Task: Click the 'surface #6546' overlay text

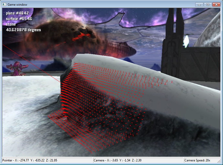Action: coord(19,19)
